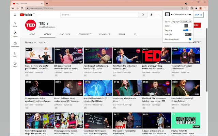218x136 pixels.
Task: Click inside the YouTube search field
Action: click(x=99, y=15)
